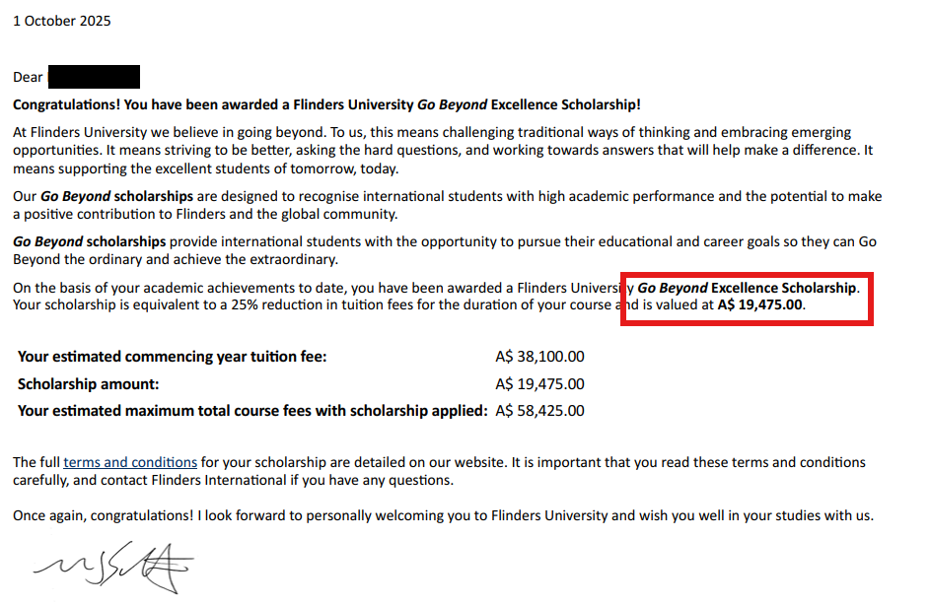Click the sentence beginning 'Once again, congratulations!'
930x605 pixels.
coord(443,515)
